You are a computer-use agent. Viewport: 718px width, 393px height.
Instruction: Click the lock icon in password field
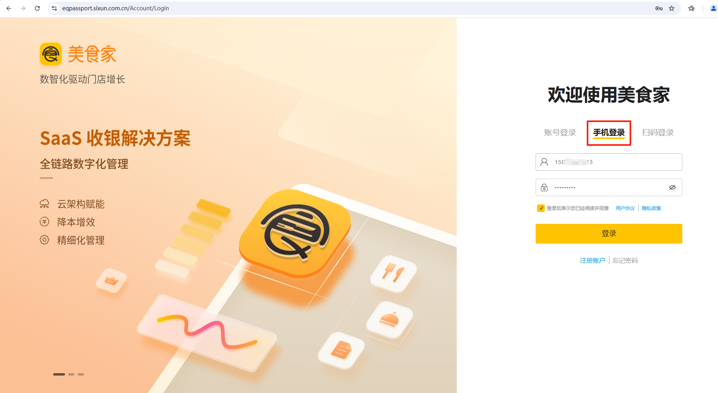[x=544, y=187]
